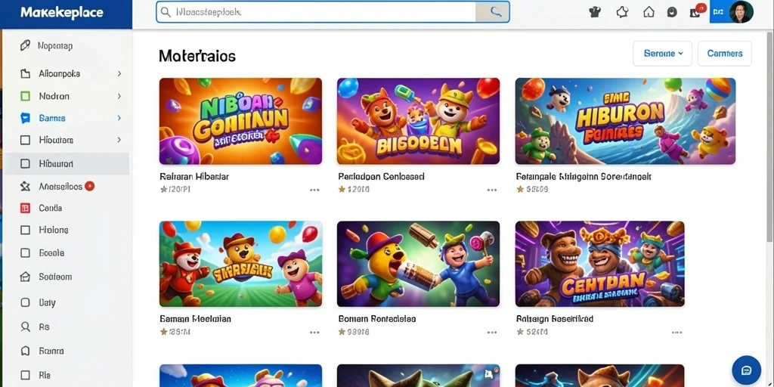The height and width of the screenshot is (387, 774).
Task: Click the shirt icon in top bar
Action: (x=595, y=12)
